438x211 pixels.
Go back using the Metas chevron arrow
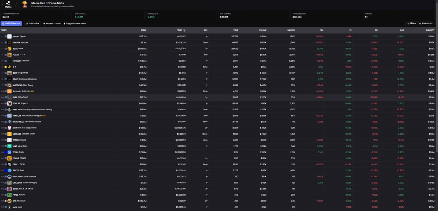3,4
